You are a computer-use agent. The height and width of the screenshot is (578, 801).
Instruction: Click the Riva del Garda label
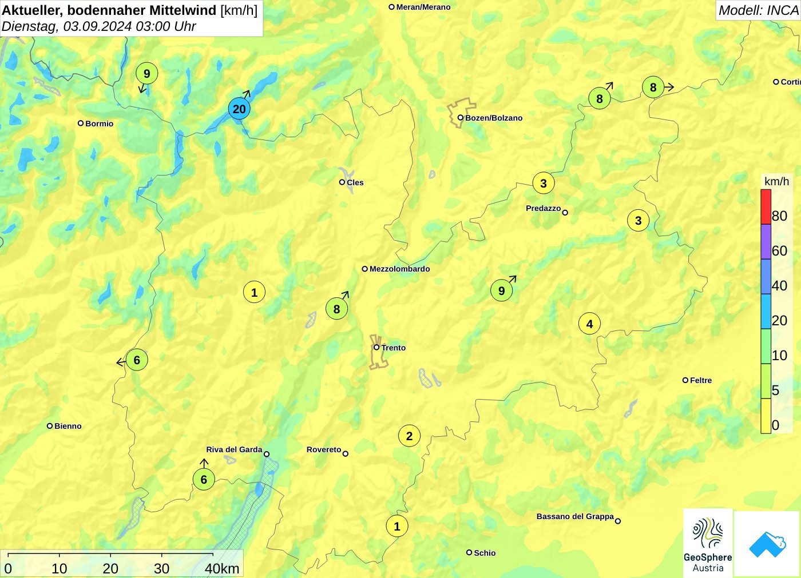(x=234, y=449)
